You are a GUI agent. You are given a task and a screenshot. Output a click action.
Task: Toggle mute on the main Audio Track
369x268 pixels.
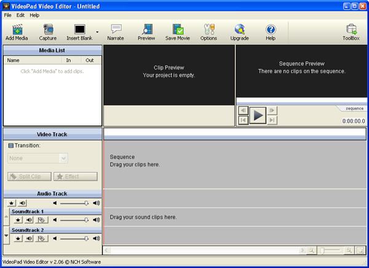pyautogui.click(x=23, y=202)
